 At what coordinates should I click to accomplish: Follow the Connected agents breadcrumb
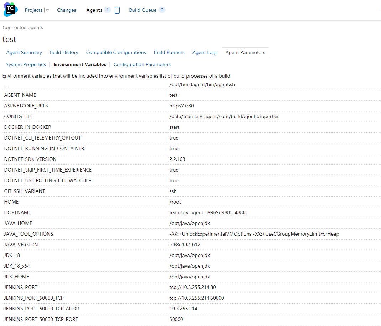pyautogui.click(x=23, y=28)
